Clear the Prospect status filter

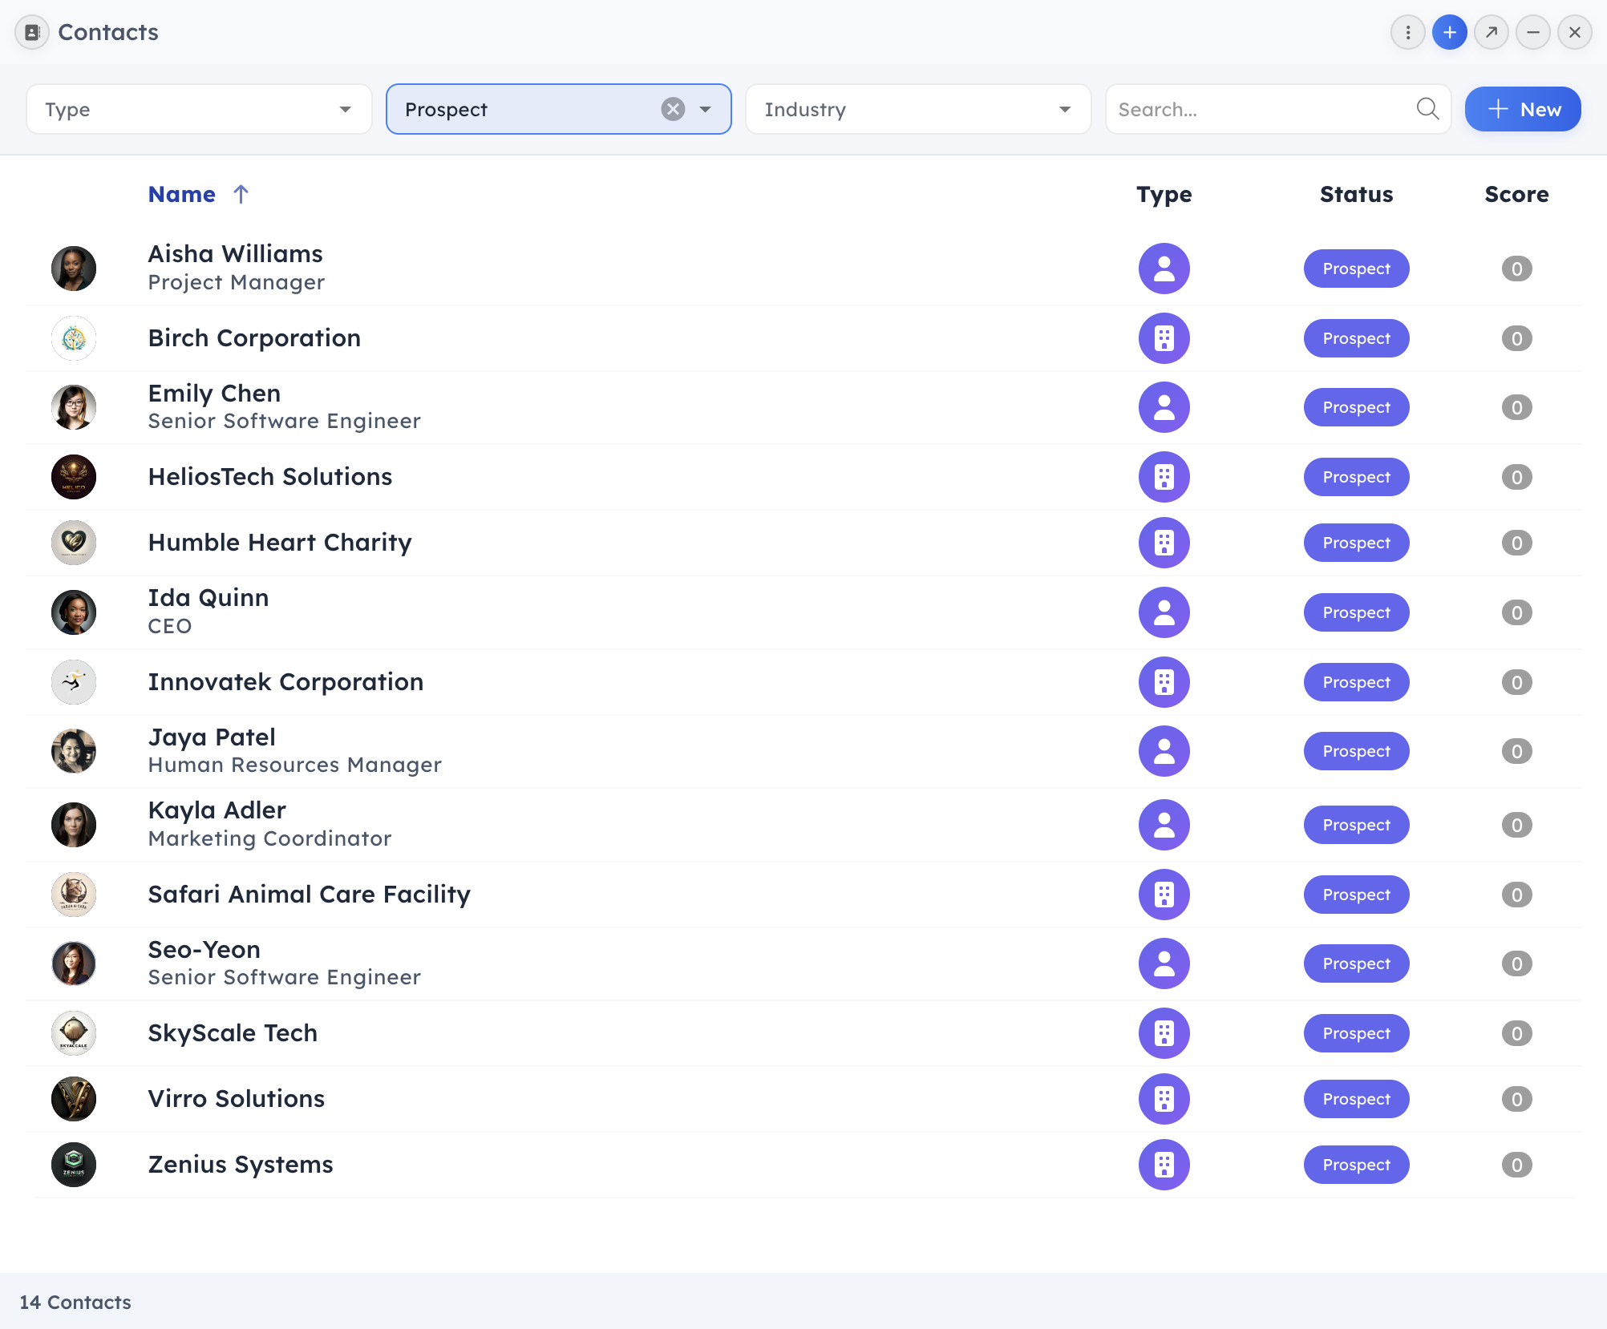[x=673, y=109]
